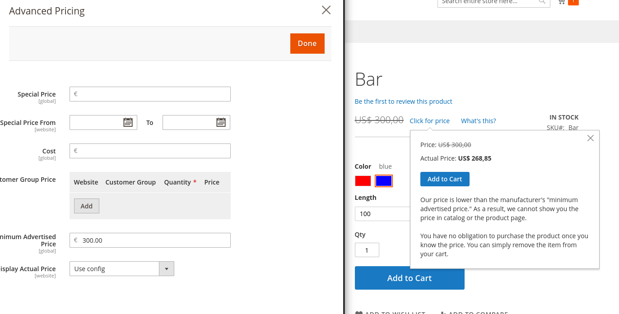Click the Advanced Pricing heading
The image size is (619, 314).
point(47,11)
